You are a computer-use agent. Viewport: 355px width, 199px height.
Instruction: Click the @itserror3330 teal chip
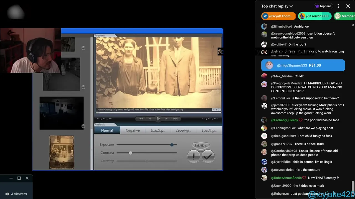click(315, 16)
